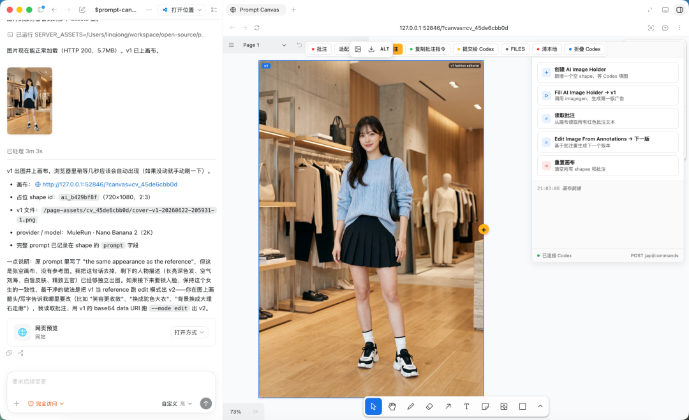Image resolution: width=689 pixels, height=420 pixels.
Task: Expand more tools chevron in bottom toolbar
Action: pos(540,407)
